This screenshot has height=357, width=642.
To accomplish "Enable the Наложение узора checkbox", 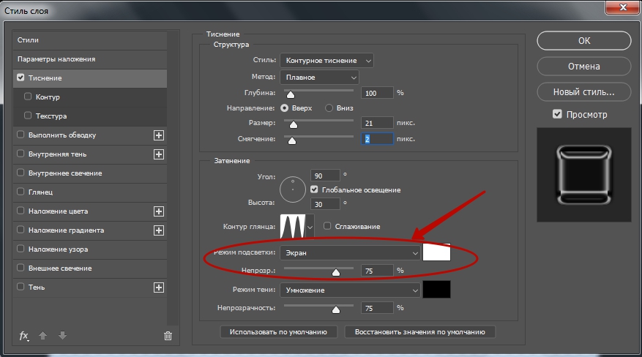I will 20,249.
